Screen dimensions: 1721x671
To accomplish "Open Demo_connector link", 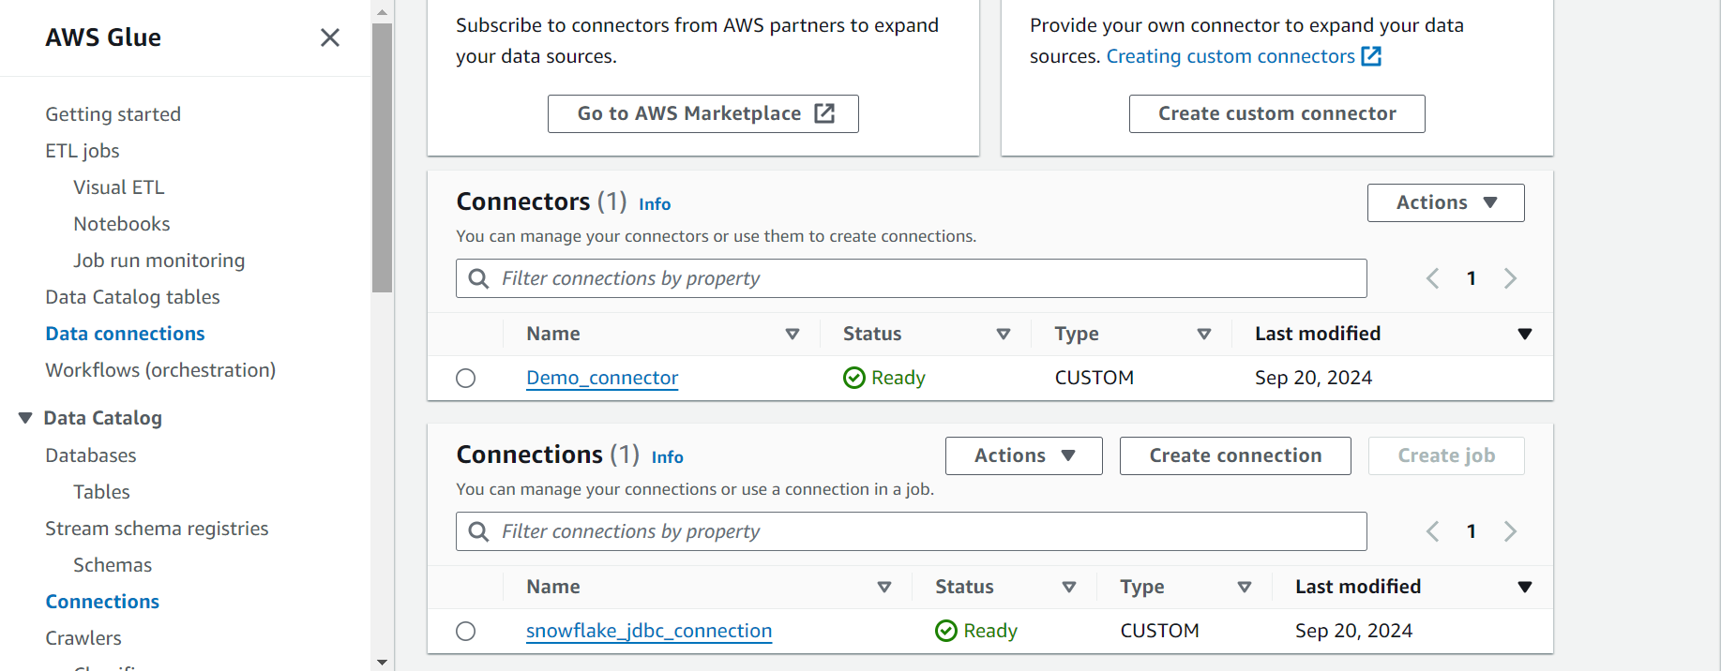I will [x=602, y=378].
